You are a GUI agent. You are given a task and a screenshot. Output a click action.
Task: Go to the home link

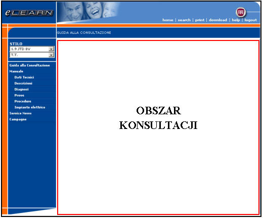[168, 20]
